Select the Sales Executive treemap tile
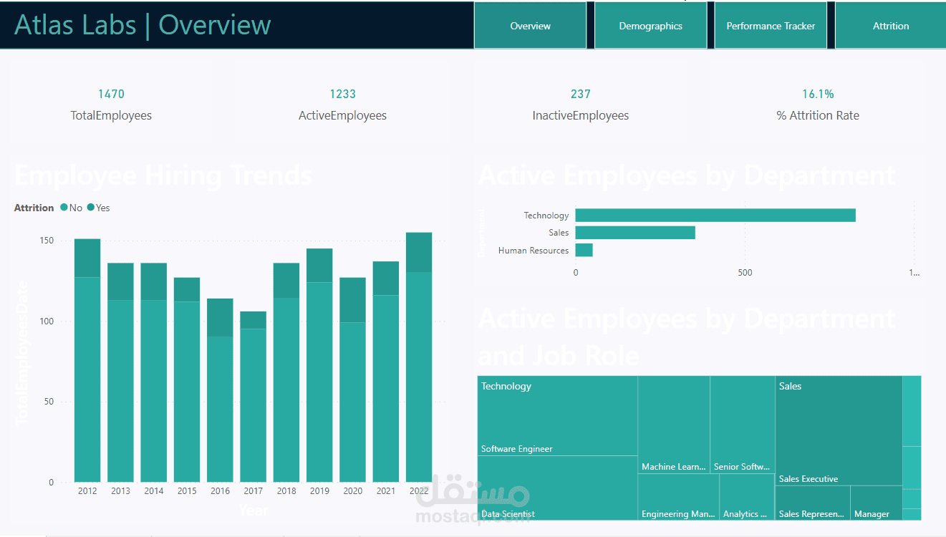946x537 pixels. click(839, 431)
